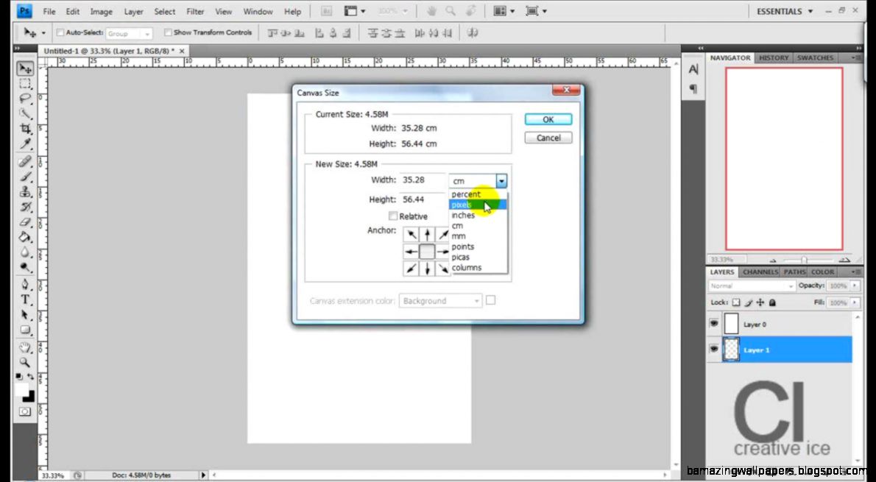This screenshot has height=482, width=876.
Task: Switch to the Channels tab
Action: pyautogui.click(x=760, y=272)
